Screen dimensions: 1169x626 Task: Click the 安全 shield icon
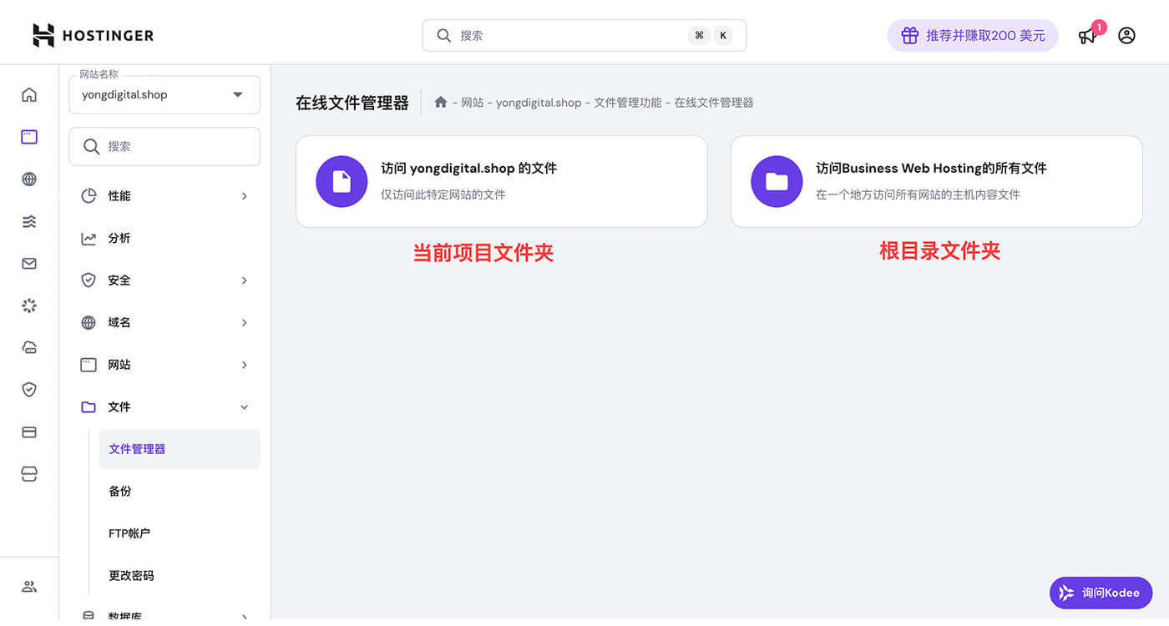tap(89, 280)
